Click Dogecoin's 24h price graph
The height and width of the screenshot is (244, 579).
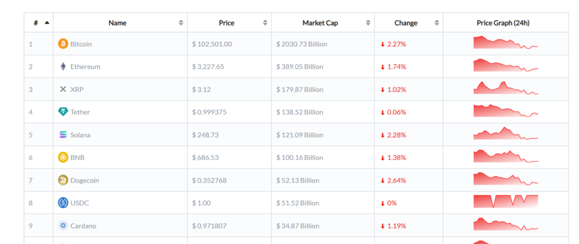click(506, 179)
